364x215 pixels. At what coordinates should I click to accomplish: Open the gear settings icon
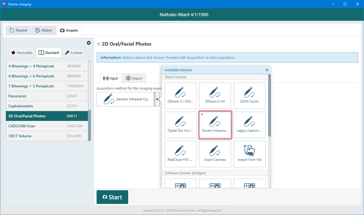[89, 43]
